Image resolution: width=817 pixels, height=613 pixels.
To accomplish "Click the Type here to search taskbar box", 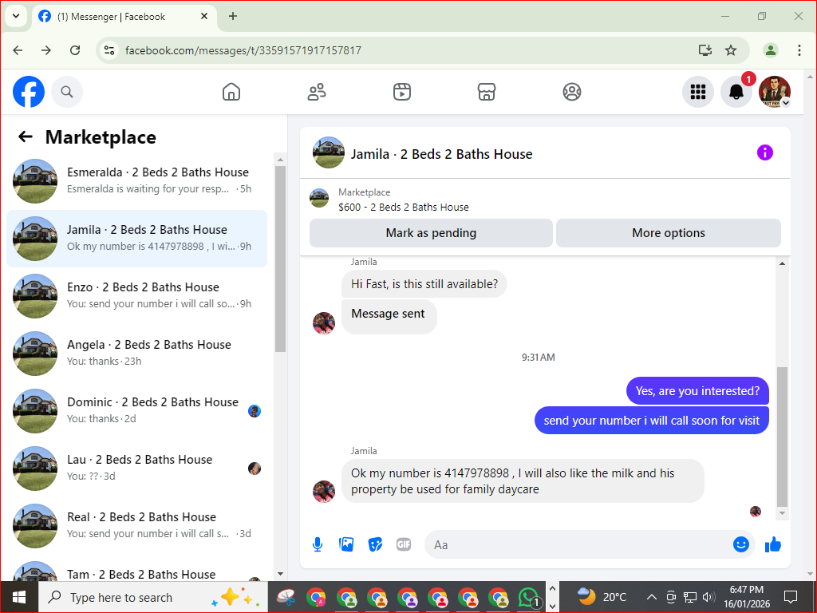I will tap(153, 597).
